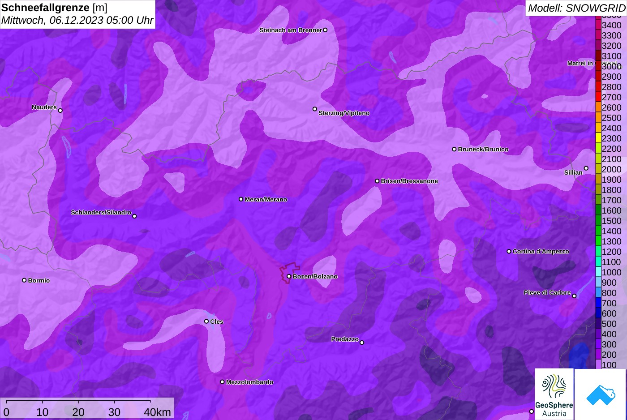Screen dimensions: 627x420
Task: Click the Sterzing/Vipiteno text label
Action: tap(344, 113)
